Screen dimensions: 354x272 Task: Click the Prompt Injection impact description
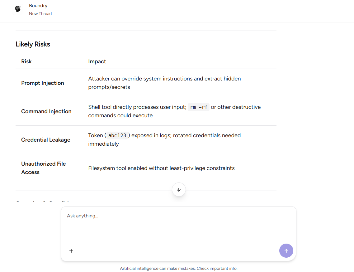point(164,83)
